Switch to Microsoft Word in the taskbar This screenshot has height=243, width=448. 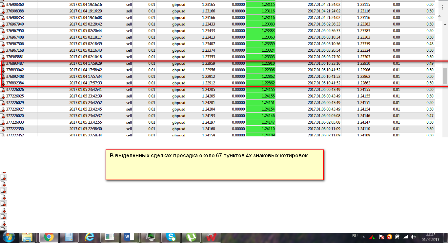130,237
